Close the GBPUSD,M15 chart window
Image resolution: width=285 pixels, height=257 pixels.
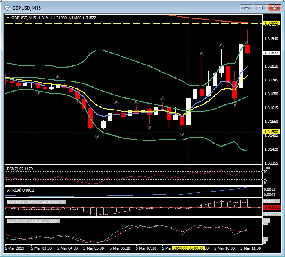[273, 7]
